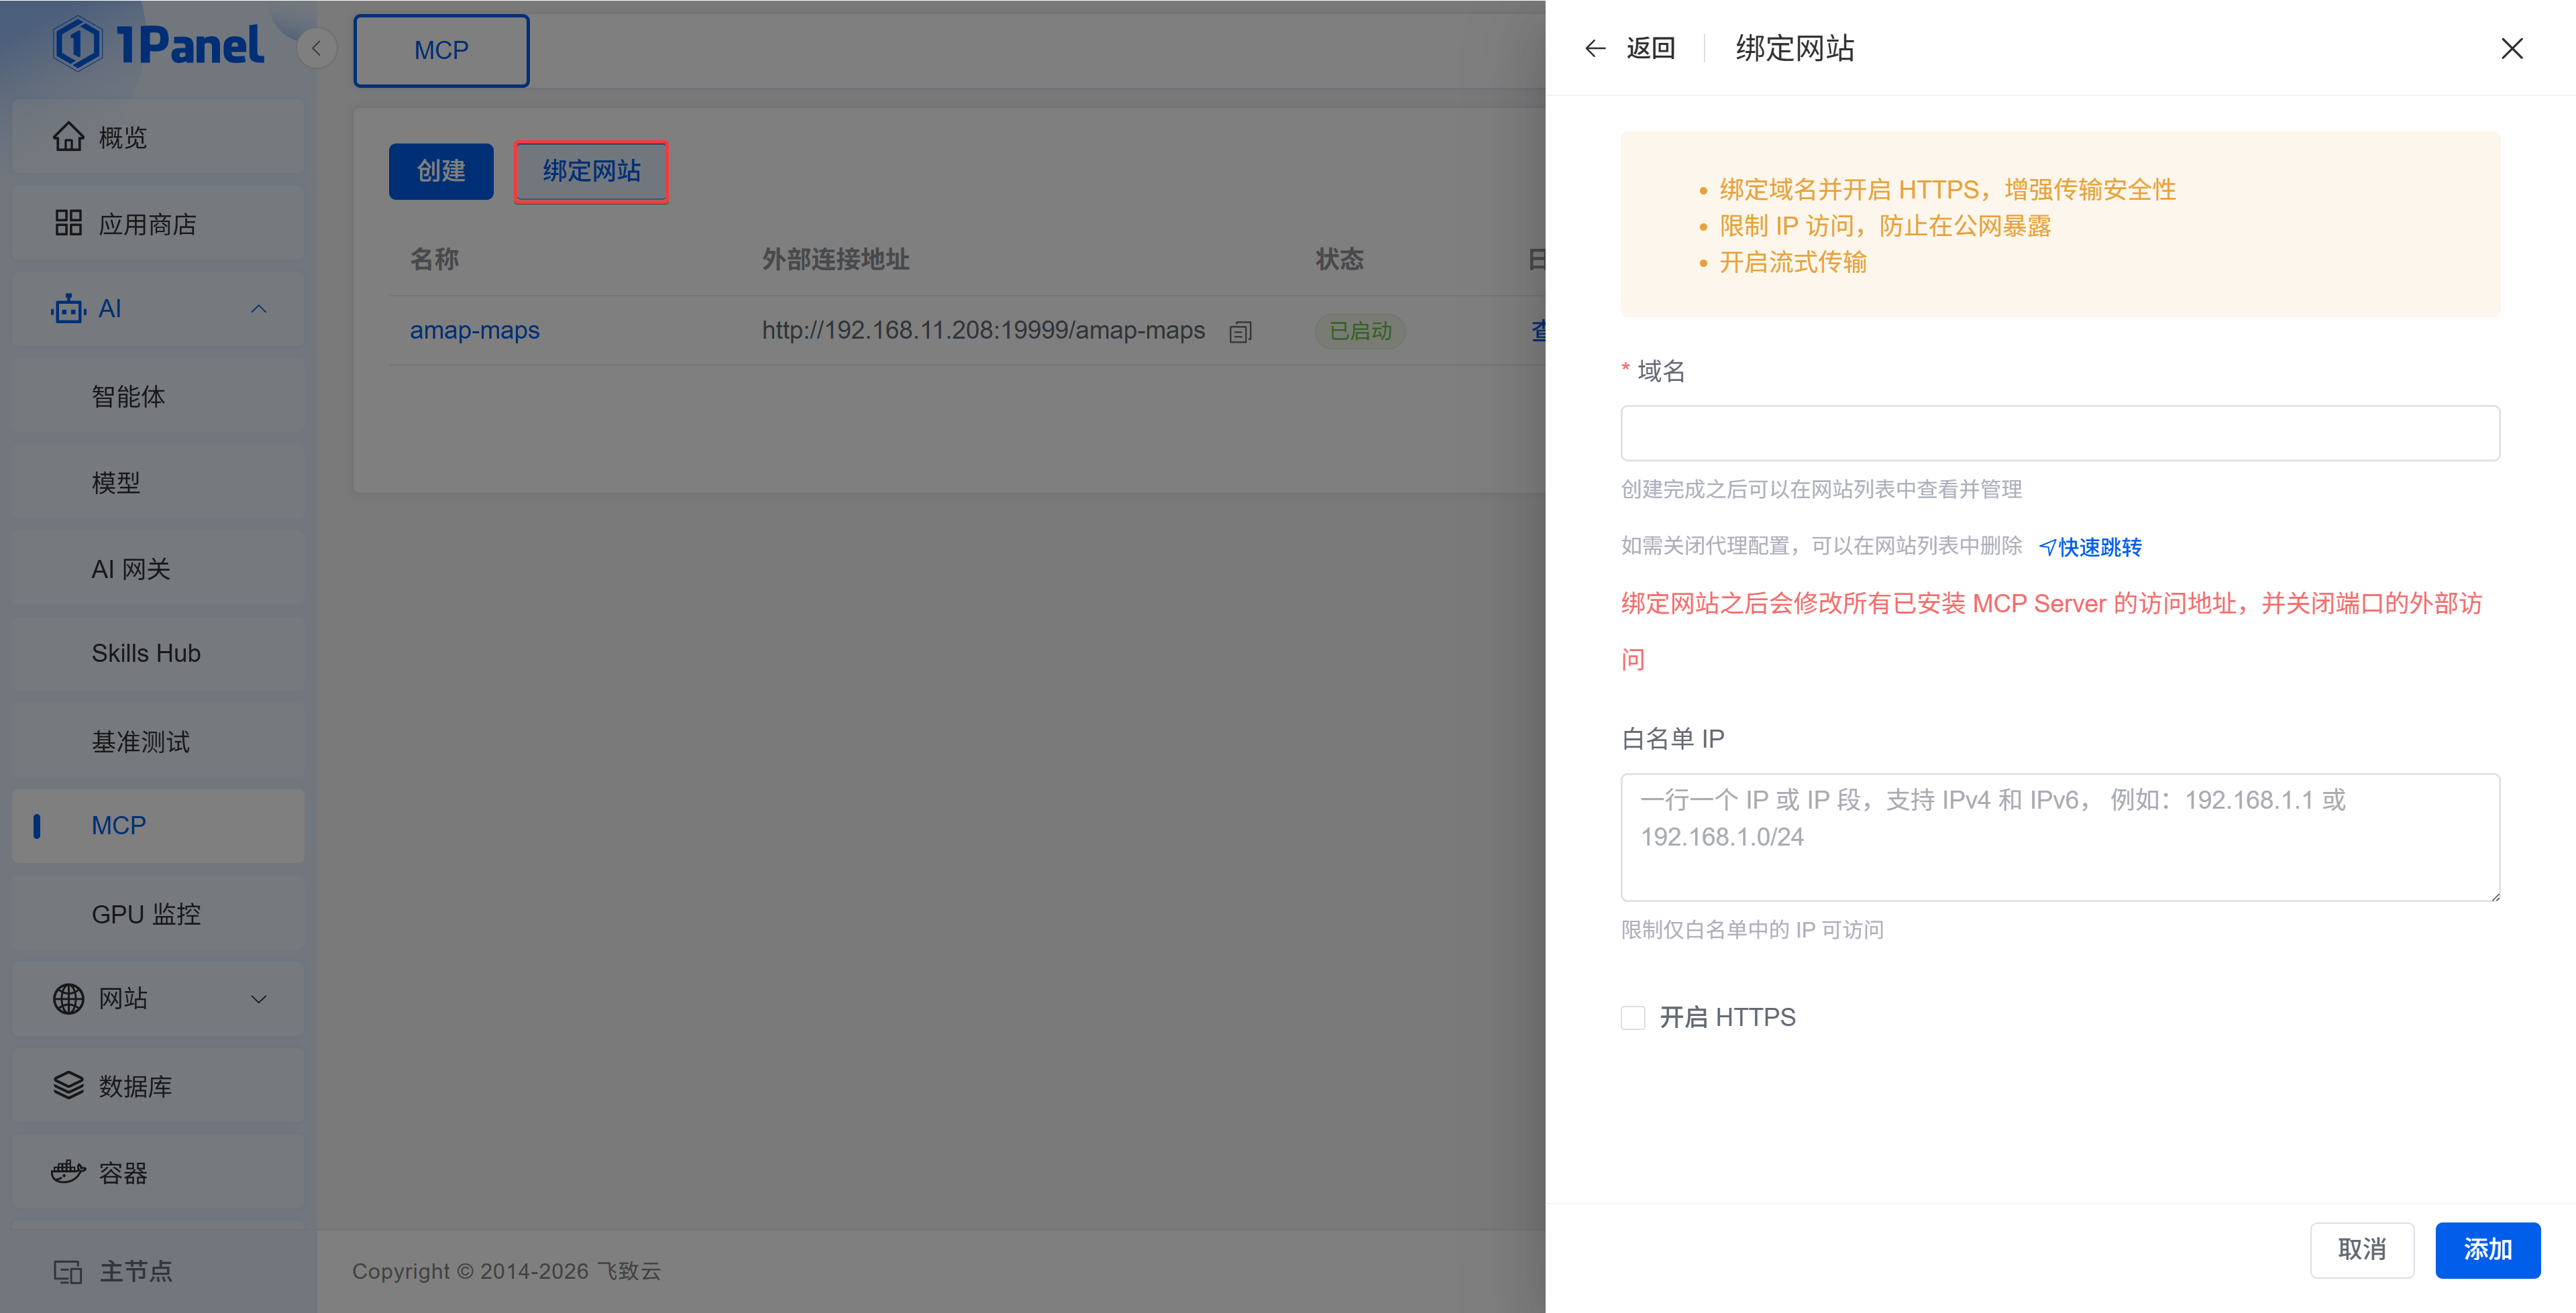Follow the 快速跳转 link

2090,547
